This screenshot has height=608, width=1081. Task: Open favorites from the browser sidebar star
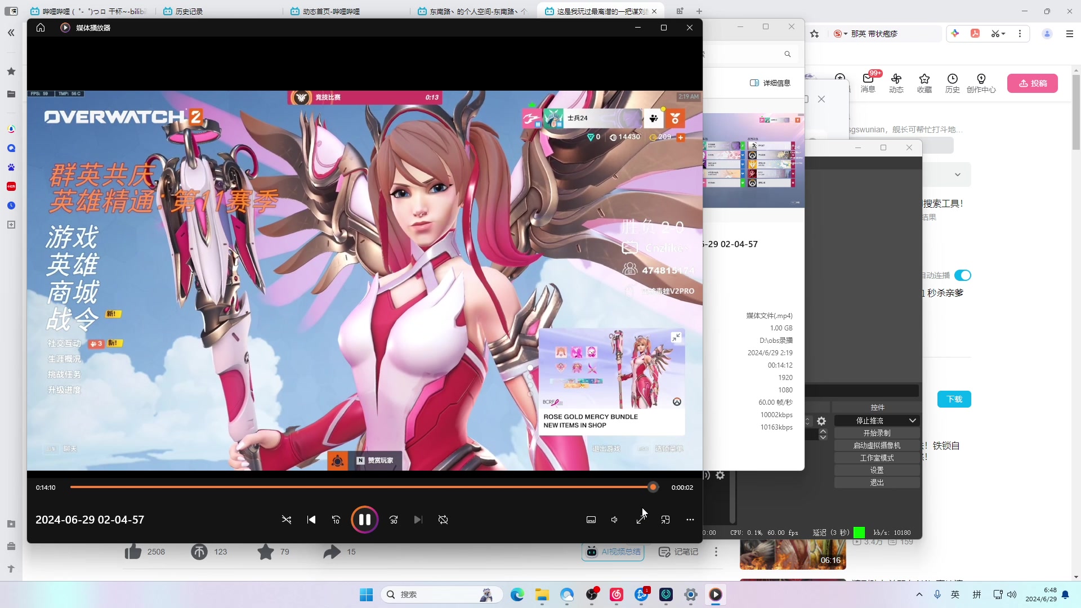pyautogui.click(x=11, y=71)
